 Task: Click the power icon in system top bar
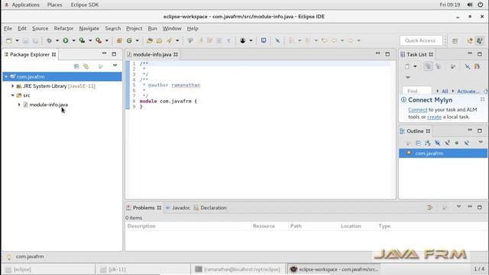pos(481,5)
